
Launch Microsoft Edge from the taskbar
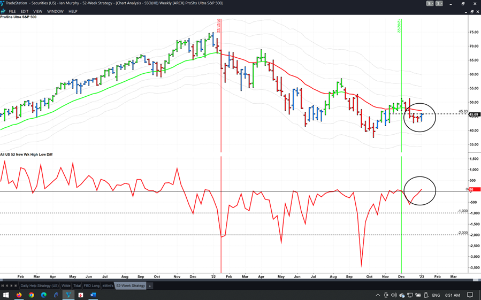point(43,295)
